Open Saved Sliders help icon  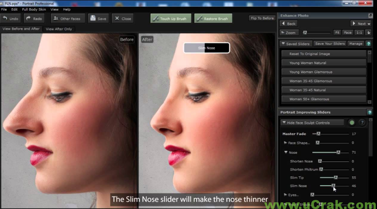point(368,44)
